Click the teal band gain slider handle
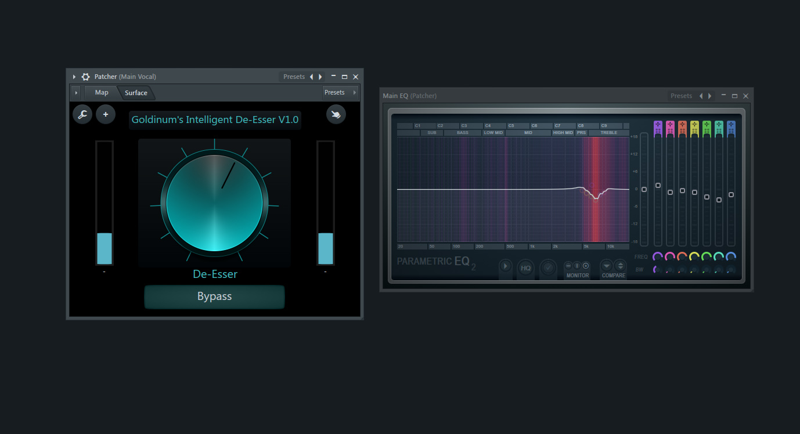Viewport: 800px width, 434px height. (719, 200)
